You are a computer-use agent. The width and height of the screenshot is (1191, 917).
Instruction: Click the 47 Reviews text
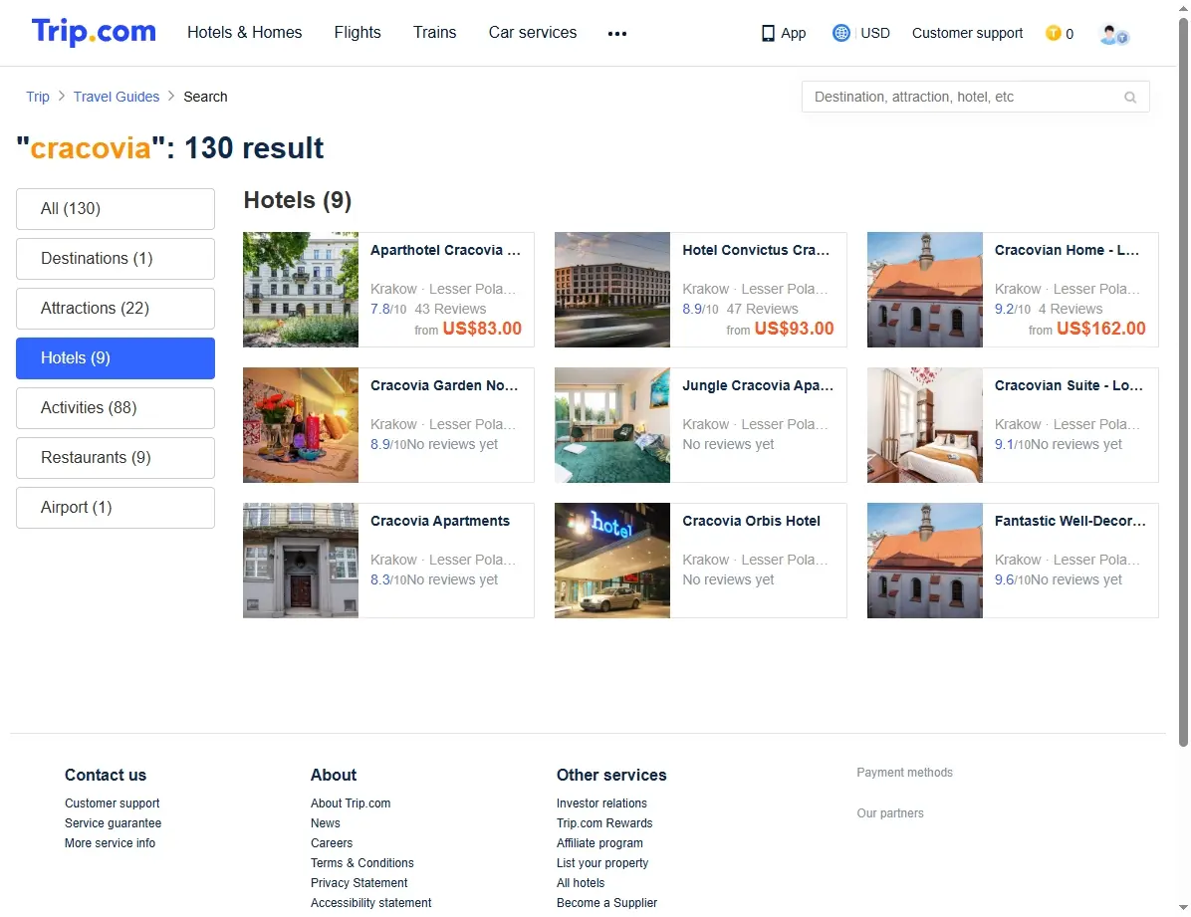tap(763, 309)
